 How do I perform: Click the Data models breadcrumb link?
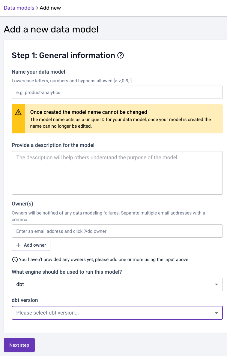click(19, 8)
